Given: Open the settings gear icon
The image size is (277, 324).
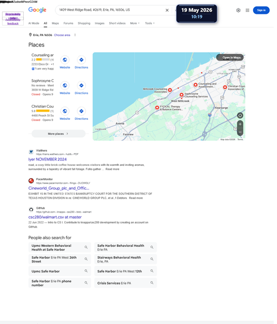Looking at the screenshot, I should point(238,10).
